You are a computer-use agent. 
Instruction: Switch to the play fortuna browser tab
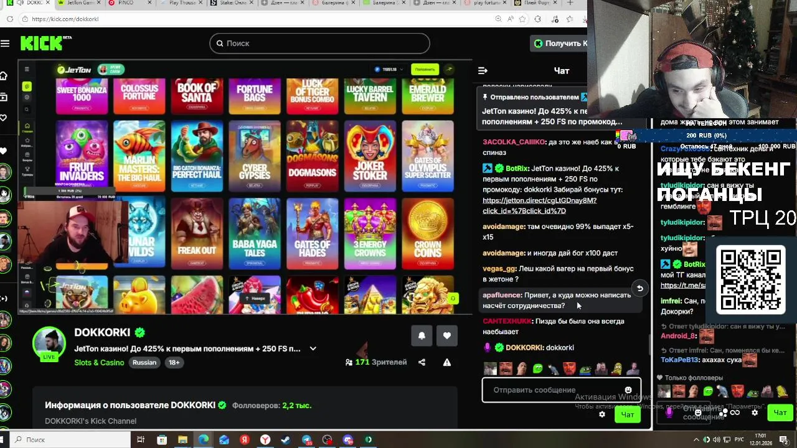[486, 3]
